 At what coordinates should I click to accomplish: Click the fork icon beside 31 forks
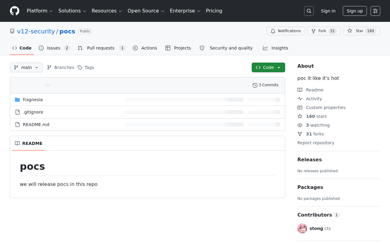point(300,134)
